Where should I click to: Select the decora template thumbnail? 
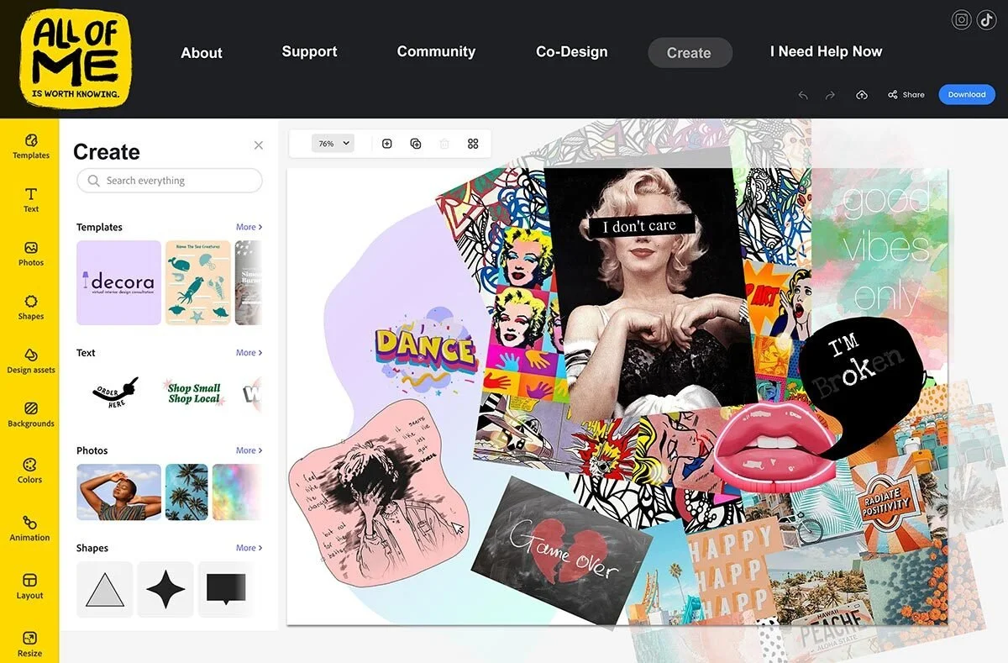[x=118, y=282]
